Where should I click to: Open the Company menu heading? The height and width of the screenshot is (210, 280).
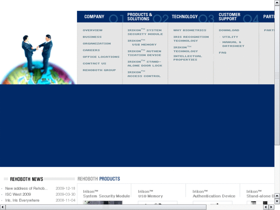(x=94, y=17)
